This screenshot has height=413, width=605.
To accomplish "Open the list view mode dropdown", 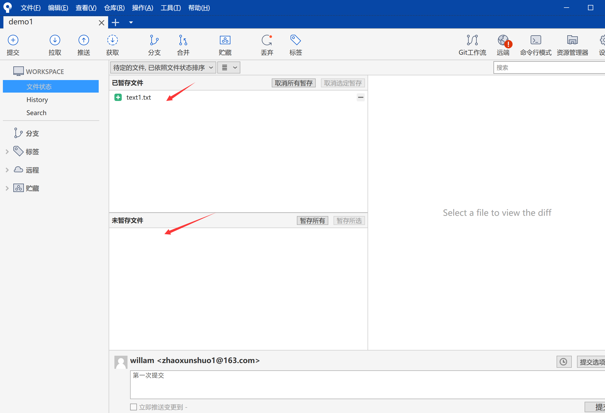I will pos(229,68).
